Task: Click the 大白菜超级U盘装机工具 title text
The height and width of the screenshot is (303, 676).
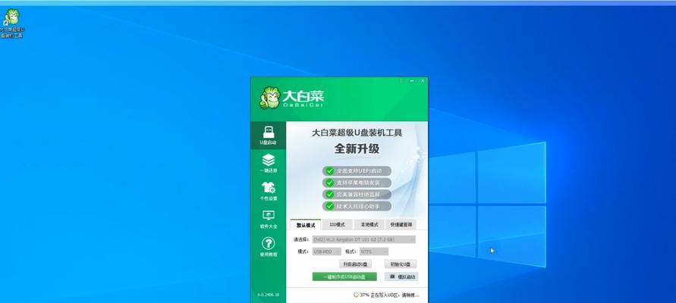Action: coord(357,133)
